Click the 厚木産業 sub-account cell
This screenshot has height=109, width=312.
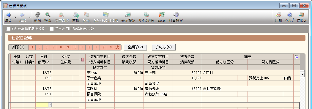100,78
